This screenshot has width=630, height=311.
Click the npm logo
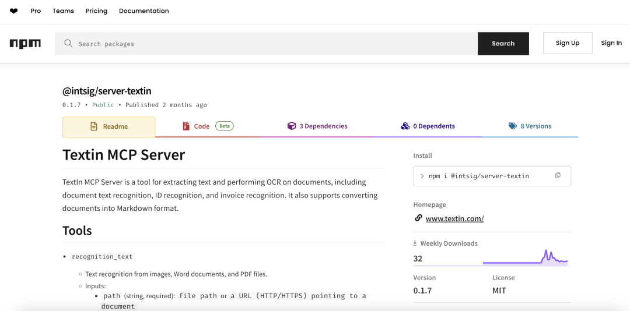click(x=25, y=44)
